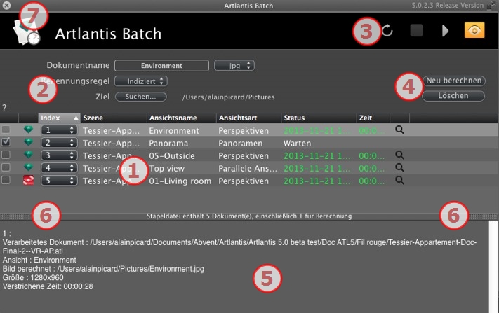Change index stepper value 3
The image size is (499, 313).
point(59,155)
